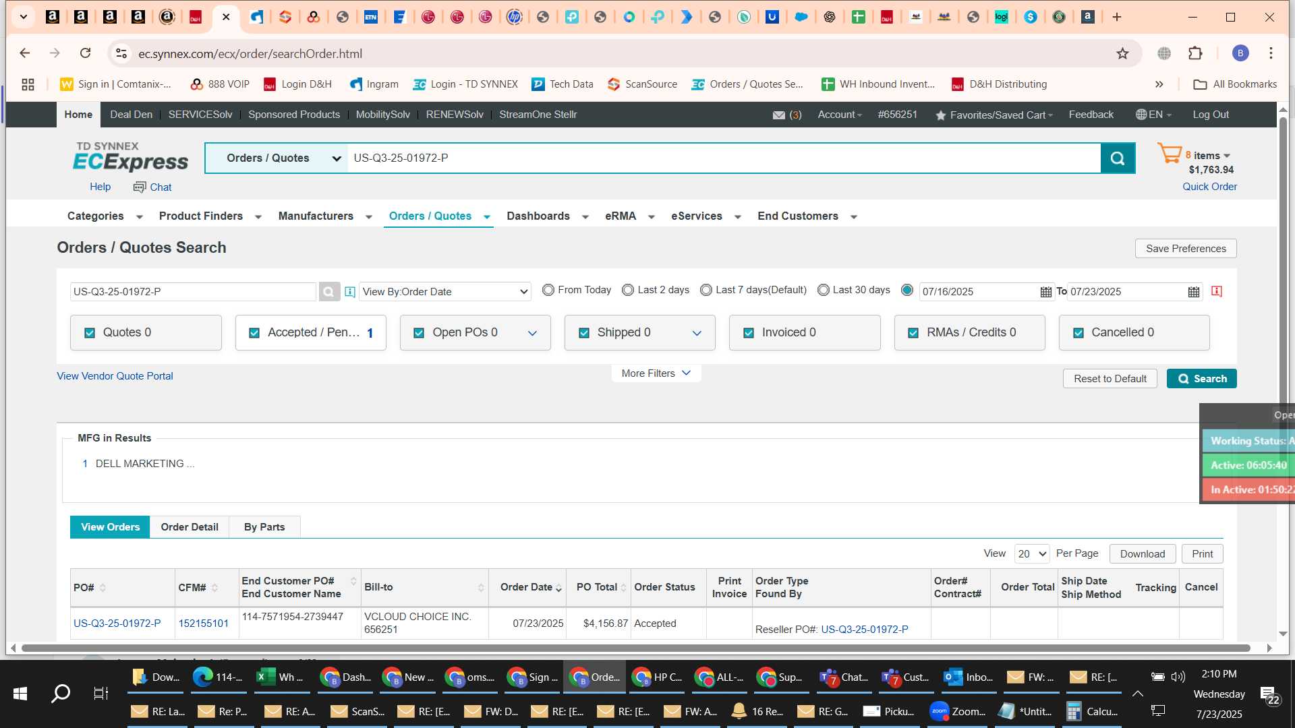The height and width of the screenshot is (728, 1295).
Task: Click the Download button
Action: pyautogui.click(x=1143, y=554)
